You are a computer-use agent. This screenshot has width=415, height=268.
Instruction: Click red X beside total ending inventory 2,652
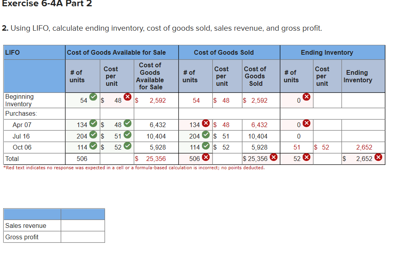coord(378,157)
